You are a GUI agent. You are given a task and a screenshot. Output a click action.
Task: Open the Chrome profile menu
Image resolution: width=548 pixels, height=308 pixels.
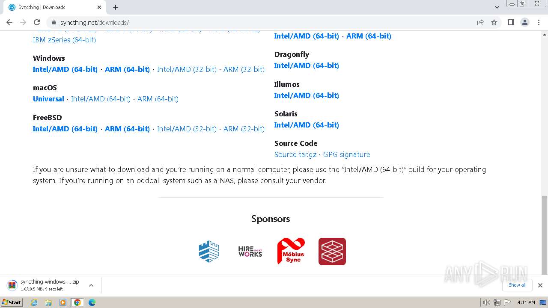(x=525, y=22)
